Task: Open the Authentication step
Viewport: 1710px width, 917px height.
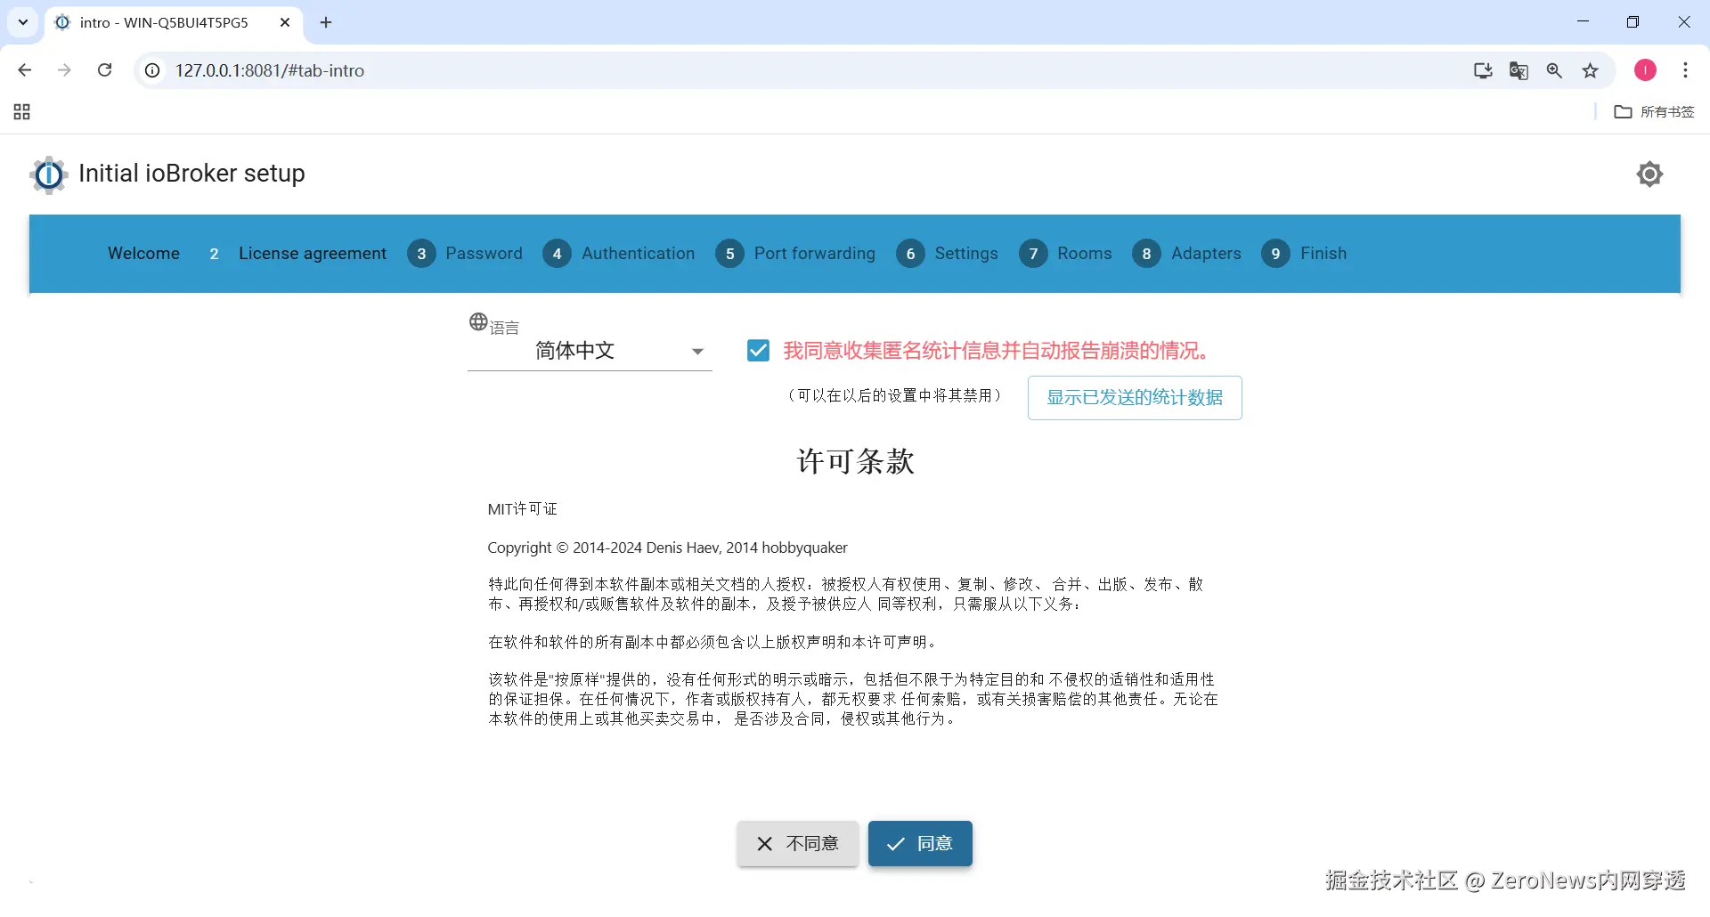Action: click(x=619, y=254)
